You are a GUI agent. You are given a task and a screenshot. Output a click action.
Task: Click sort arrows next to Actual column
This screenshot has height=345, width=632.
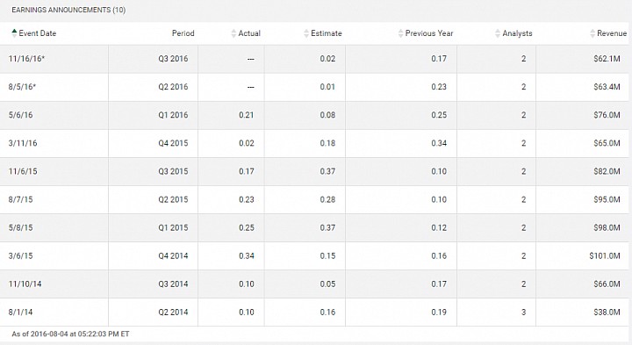point(233,33)
